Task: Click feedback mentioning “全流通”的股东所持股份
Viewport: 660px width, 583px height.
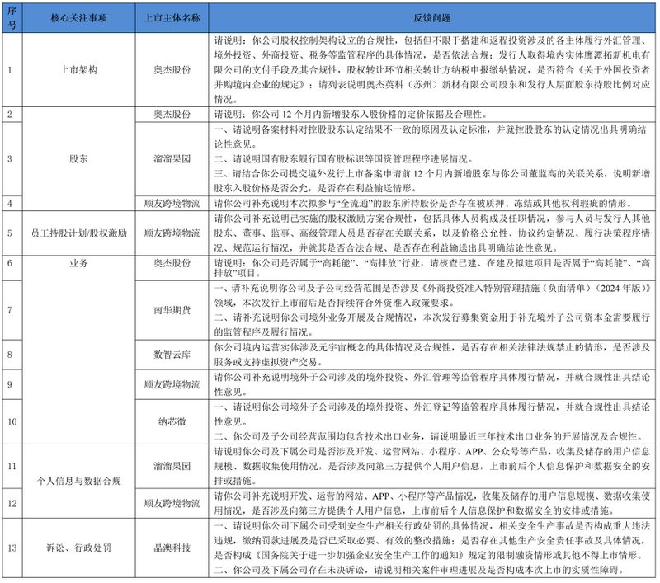Action: (x=431, y=204)
